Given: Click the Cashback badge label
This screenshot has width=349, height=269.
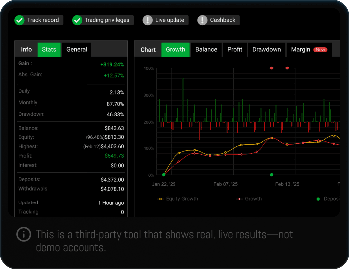Looking at the screenshot, I should [223, 20].
